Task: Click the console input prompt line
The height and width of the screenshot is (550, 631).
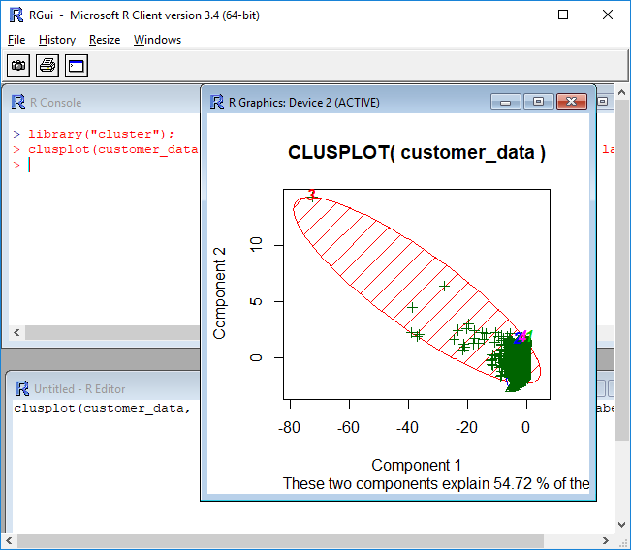Action: point(21,165)
